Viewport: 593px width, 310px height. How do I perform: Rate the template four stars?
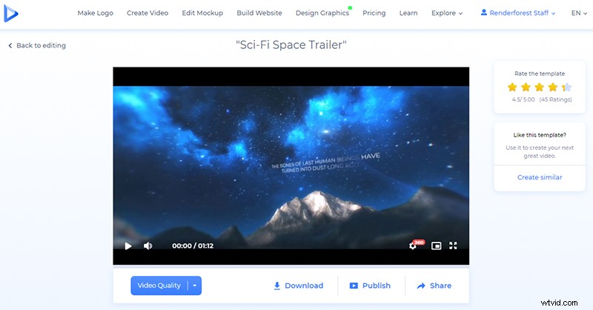[x=553, y=88]
